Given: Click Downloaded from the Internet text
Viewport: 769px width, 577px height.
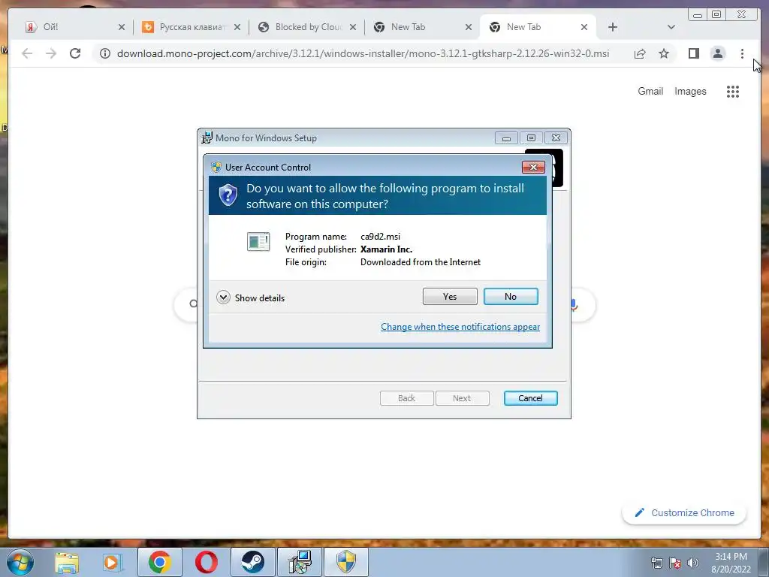Looking at the screenshot, I should point(421,262).
